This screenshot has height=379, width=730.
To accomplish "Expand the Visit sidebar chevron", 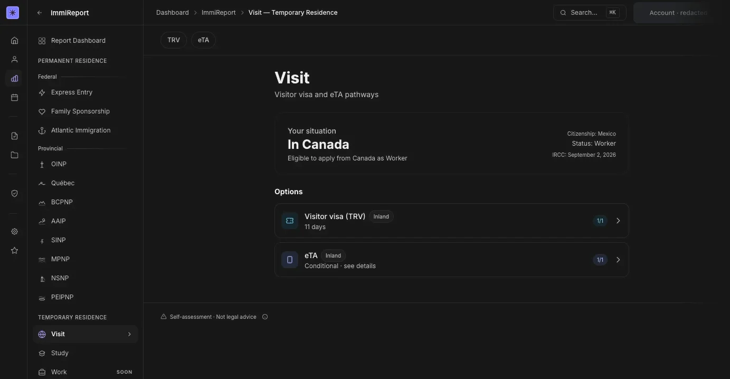I will 129,334.
